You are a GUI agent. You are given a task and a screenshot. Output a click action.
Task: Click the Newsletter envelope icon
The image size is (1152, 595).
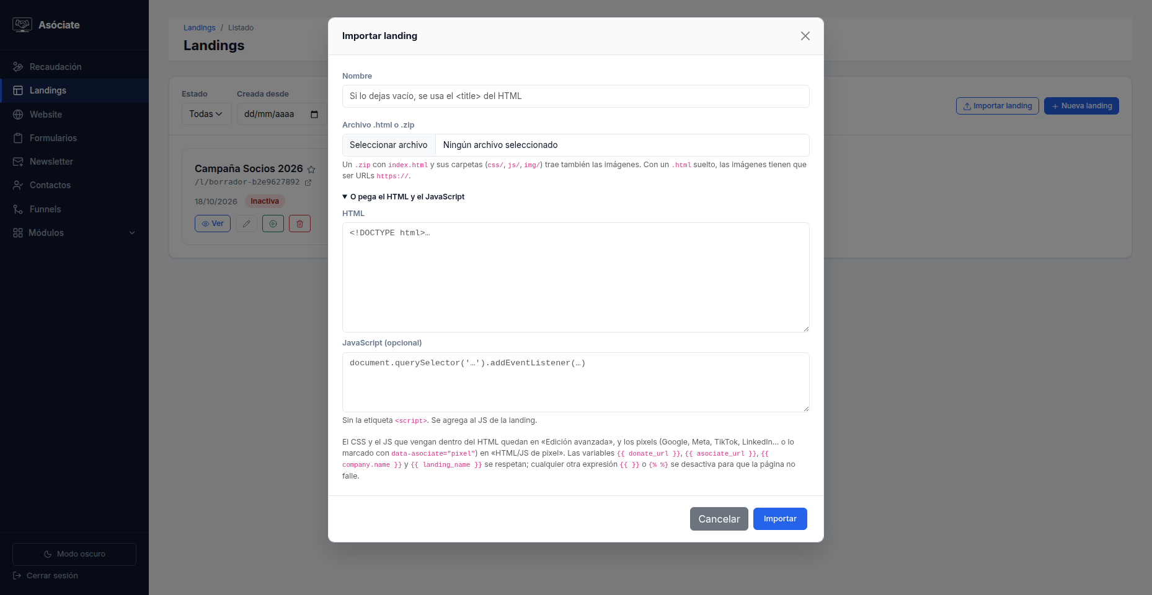pos(18,162)
